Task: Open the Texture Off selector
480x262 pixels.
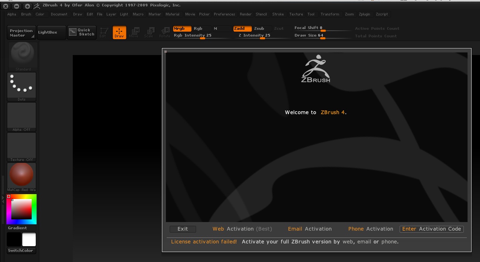Action: (22, 147)
